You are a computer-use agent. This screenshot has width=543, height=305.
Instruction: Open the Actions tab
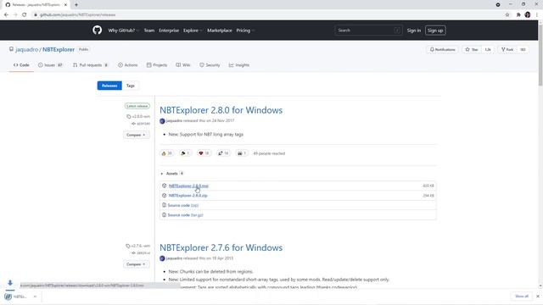coord(128,65)
